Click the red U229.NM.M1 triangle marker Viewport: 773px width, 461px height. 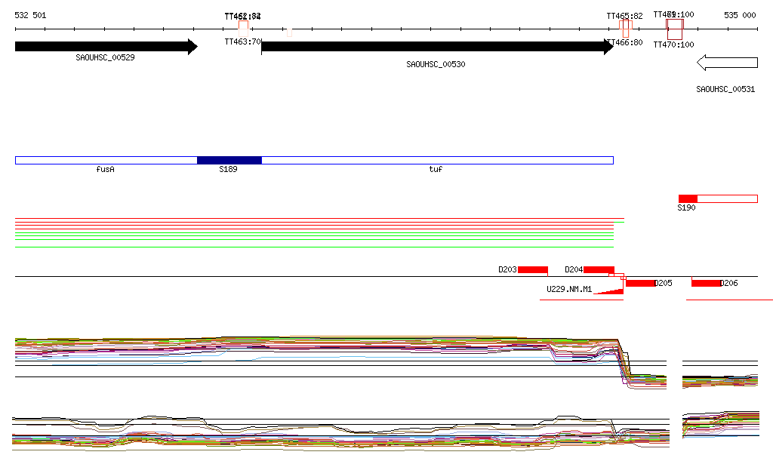[x=612, y=291]
